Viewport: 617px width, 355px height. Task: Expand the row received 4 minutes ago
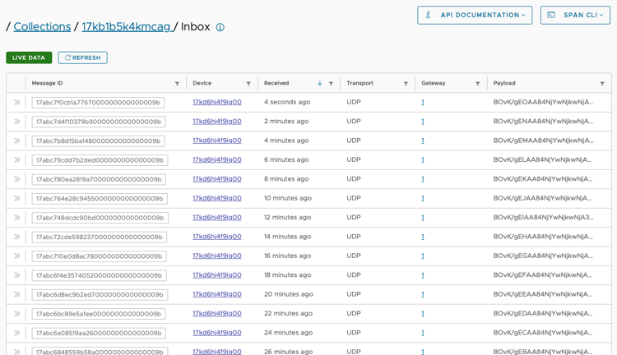click(17, 141)
